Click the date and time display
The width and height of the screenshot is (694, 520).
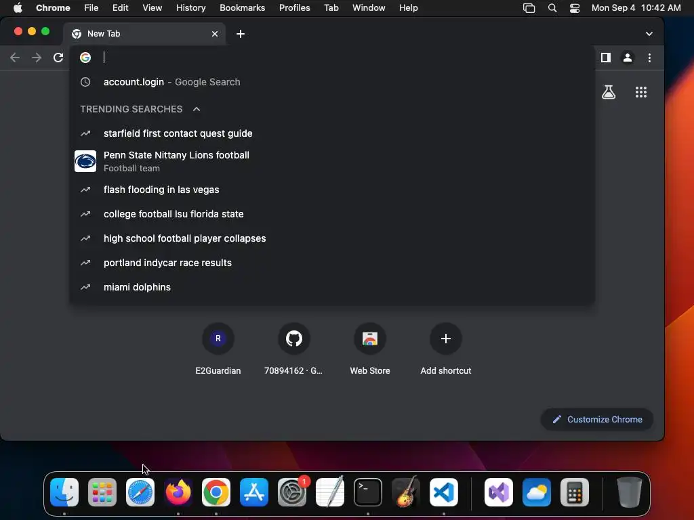click(x=636, y=7)
